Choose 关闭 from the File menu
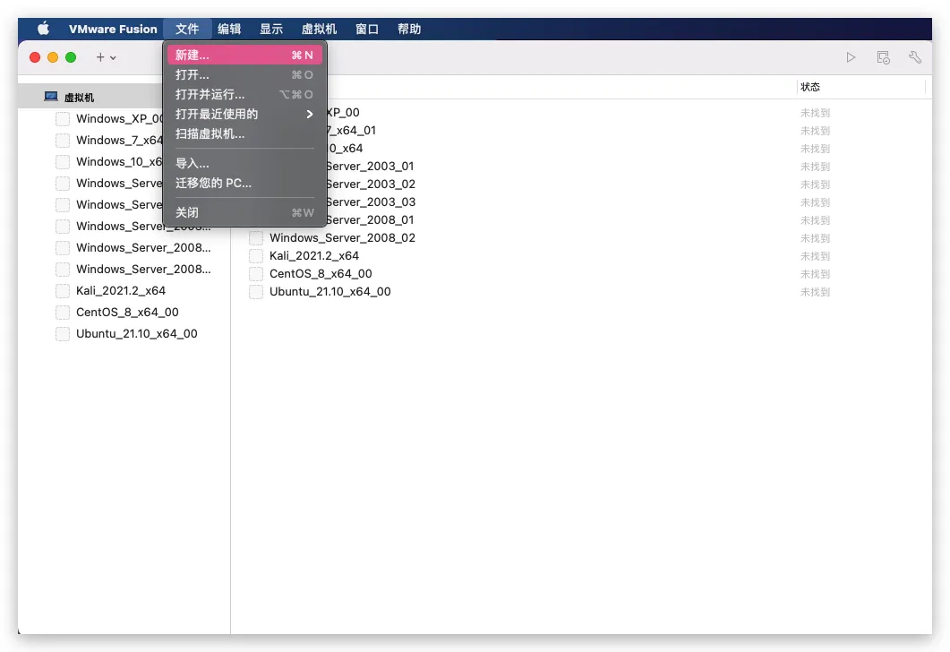Viewport: 950px width, 652px height. (244, 212)
